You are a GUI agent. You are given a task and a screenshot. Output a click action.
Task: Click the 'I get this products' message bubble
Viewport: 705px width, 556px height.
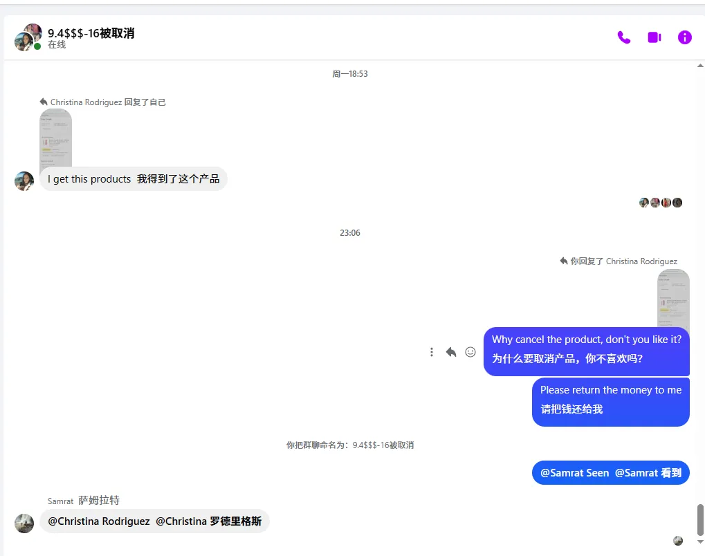click(134, 178)
